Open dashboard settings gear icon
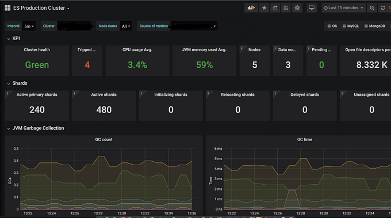This screenshot has width=391, height=218. (297, 8)
